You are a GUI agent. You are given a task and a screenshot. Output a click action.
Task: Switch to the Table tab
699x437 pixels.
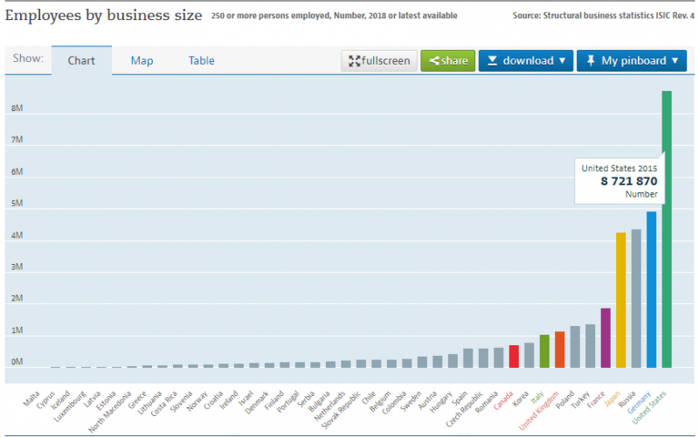coord(201,60)
